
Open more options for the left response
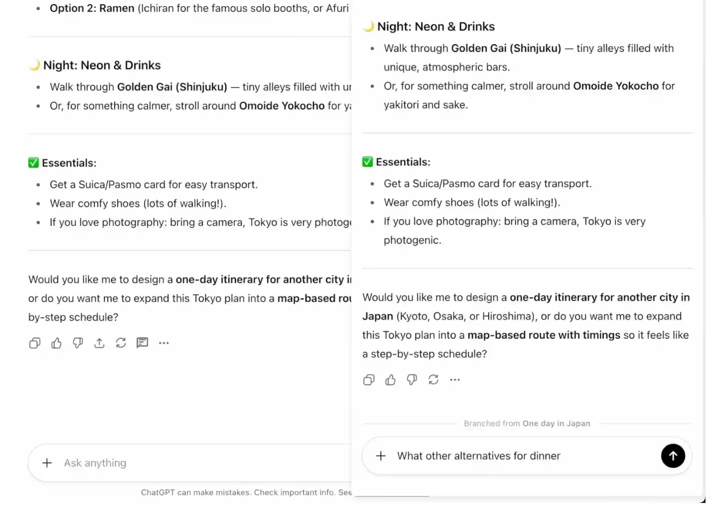[x=164, y=343]
